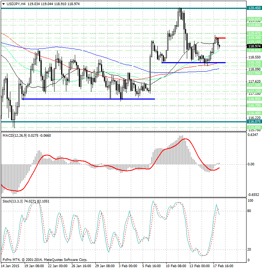
Task: Click the 115.850 level price label
Action: pyautogui.click(x=254, y=128)
